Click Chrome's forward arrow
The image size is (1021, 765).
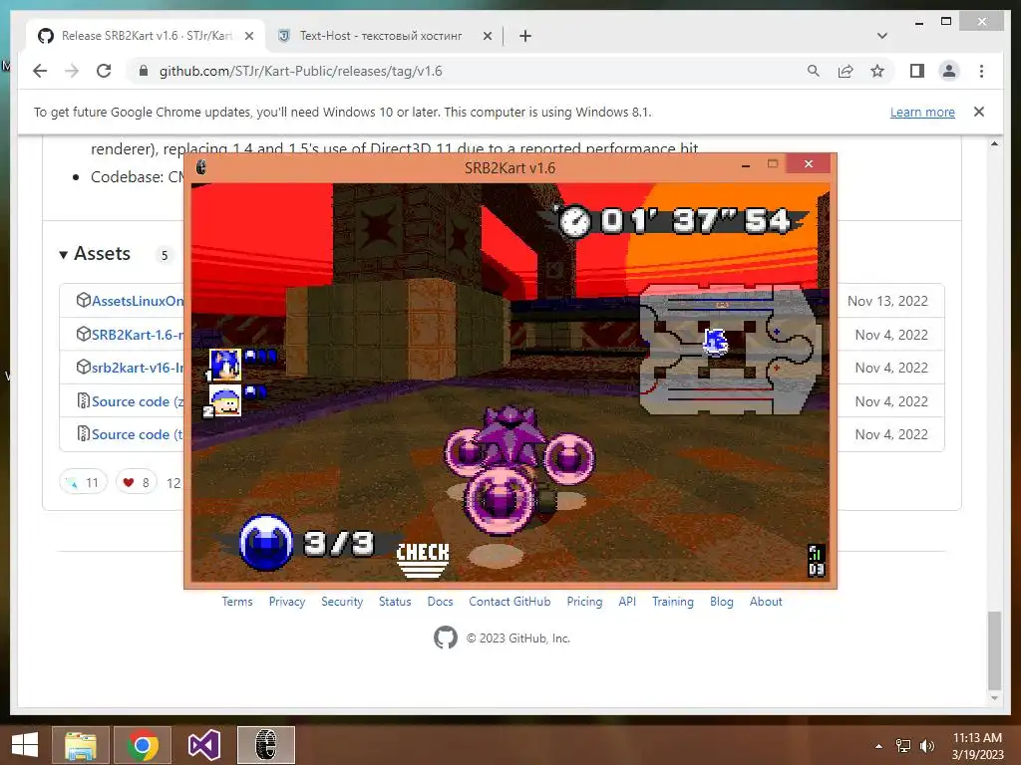tap(72, 71)
